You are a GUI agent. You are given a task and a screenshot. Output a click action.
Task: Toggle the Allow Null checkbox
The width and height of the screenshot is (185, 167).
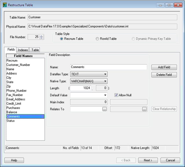point(116,95)
